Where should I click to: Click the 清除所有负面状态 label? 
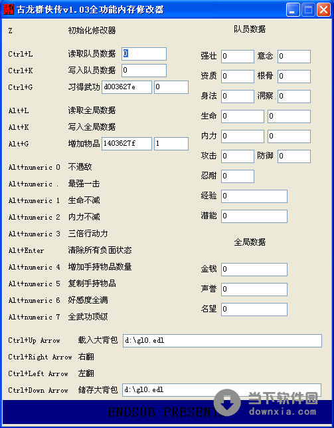point(100,250)
